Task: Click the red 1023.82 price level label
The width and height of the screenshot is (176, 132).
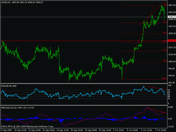Action: point(172,41)
